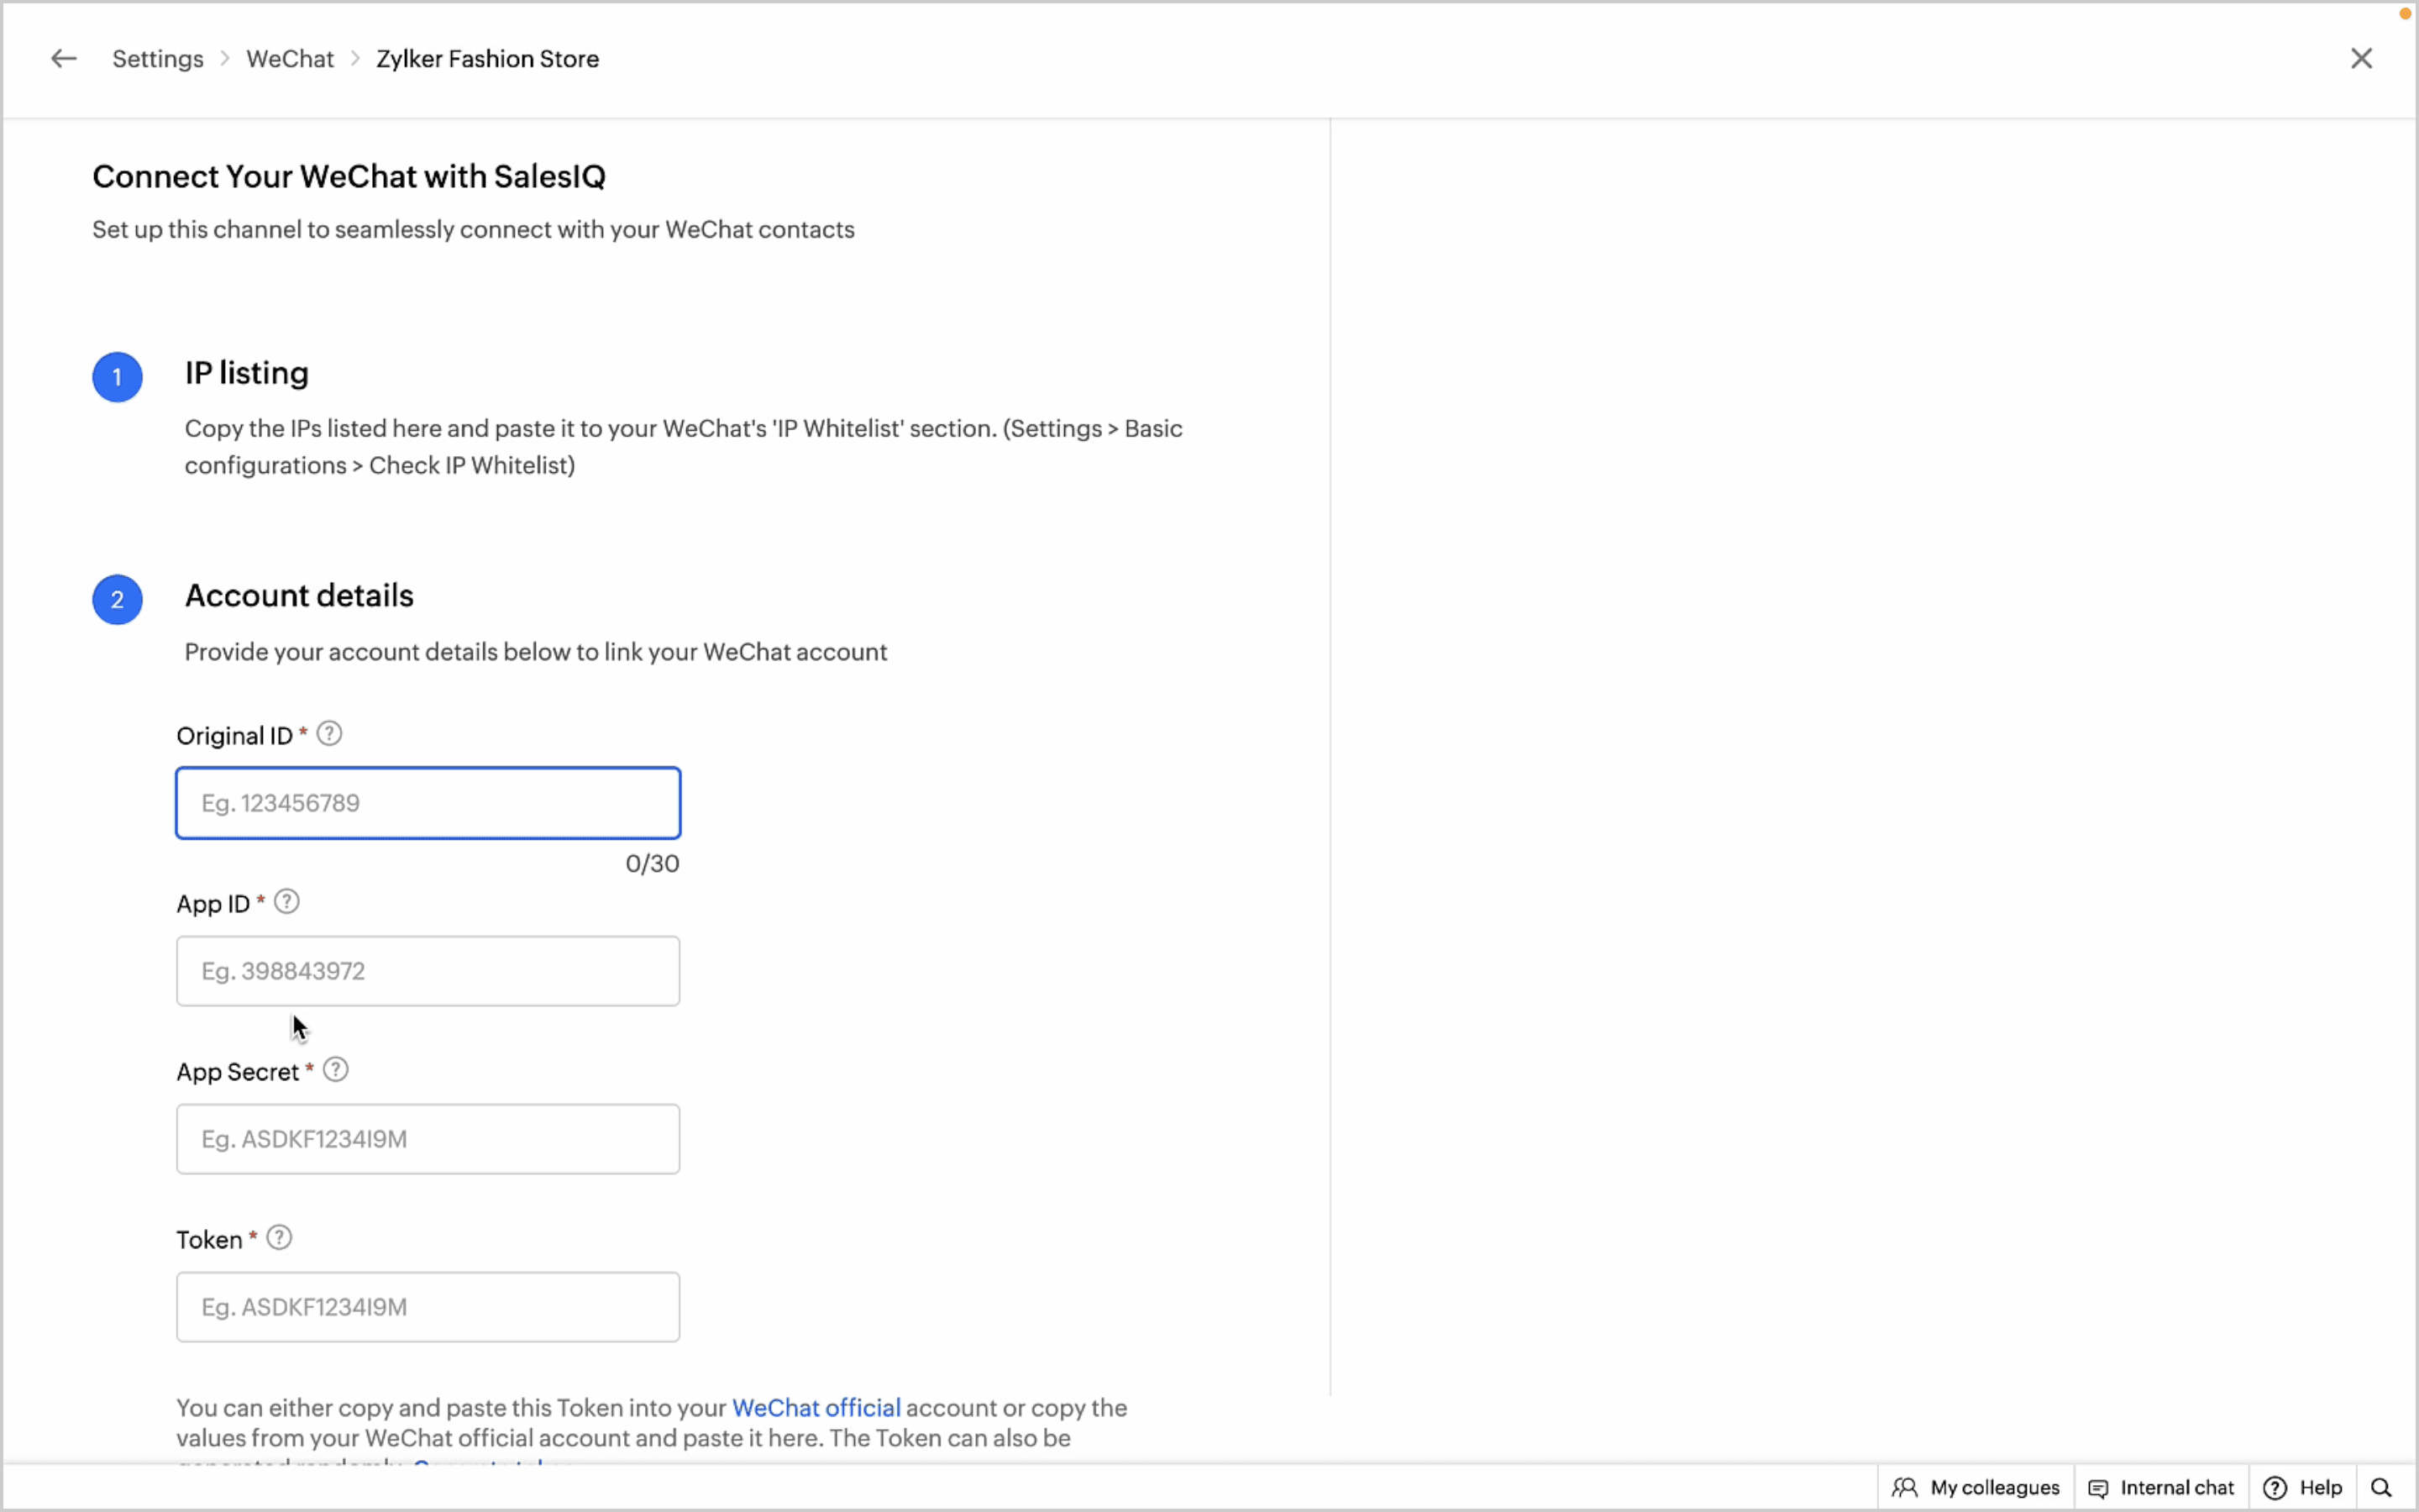Click the Account details heading
The width and height of the screenshot is (2419, 1512).
click(x=299, y=596)
